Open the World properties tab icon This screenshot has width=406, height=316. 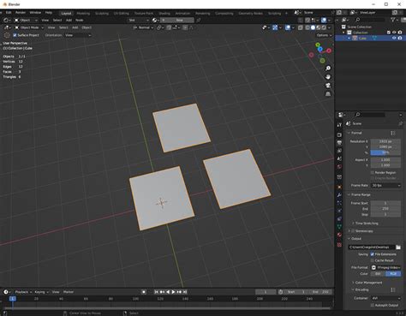tap(339, 166)
